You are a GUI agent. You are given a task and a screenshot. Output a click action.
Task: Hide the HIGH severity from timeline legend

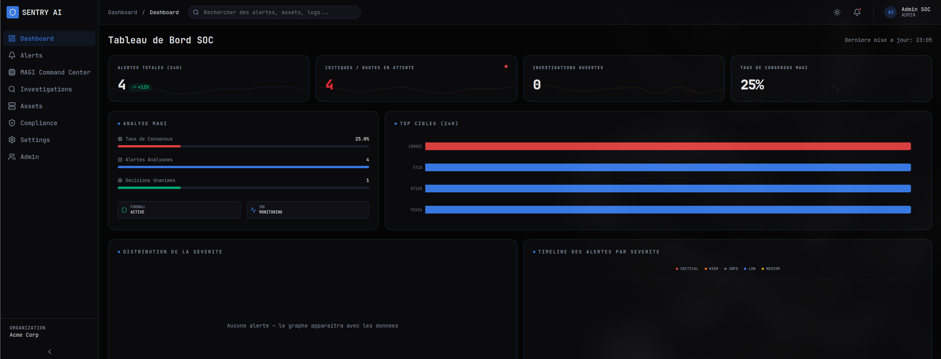pos(711,269)
